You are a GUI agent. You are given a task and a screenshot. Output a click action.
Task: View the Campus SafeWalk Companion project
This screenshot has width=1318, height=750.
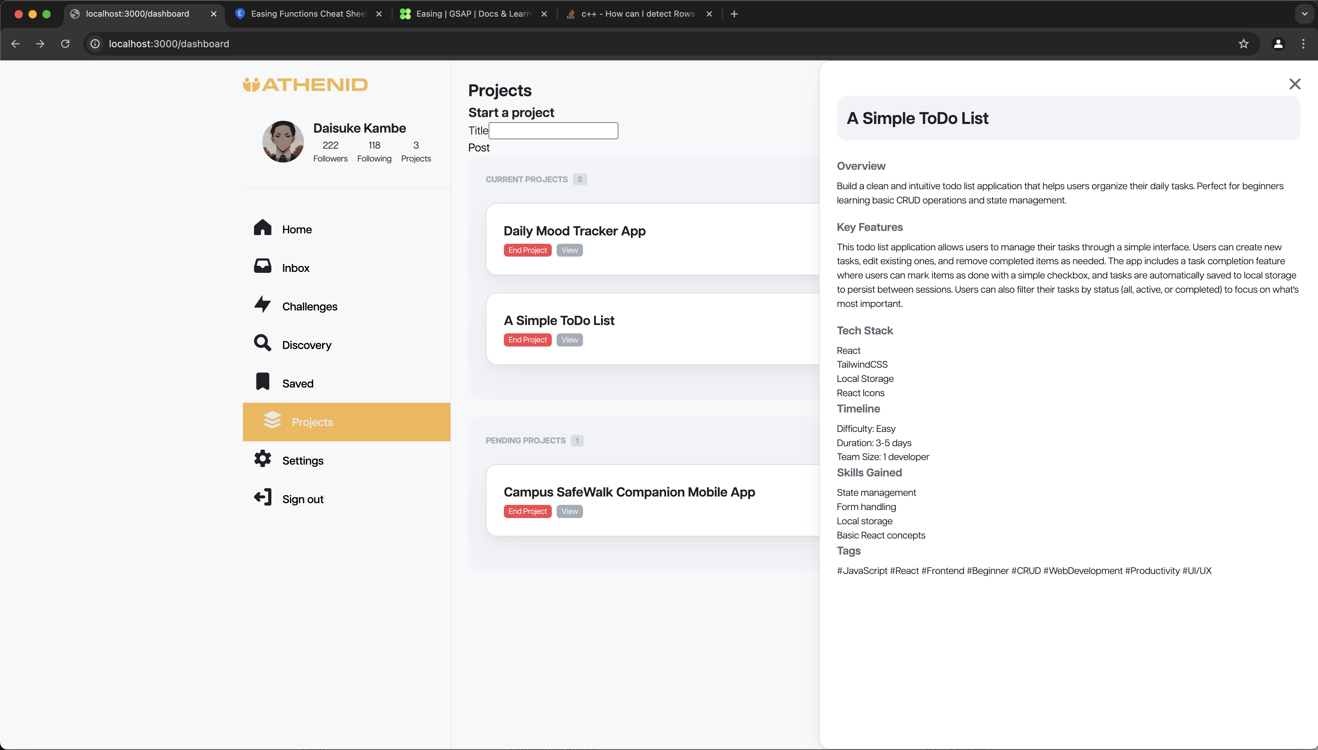click(x=569, y=511)
